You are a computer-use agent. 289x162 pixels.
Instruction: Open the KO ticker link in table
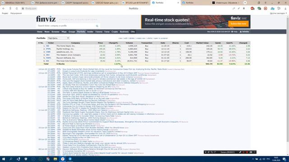tap(47, 61)
